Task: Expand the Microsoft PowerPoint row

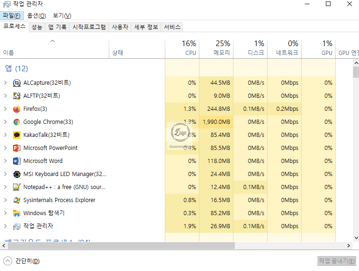Action: point(6,148)
